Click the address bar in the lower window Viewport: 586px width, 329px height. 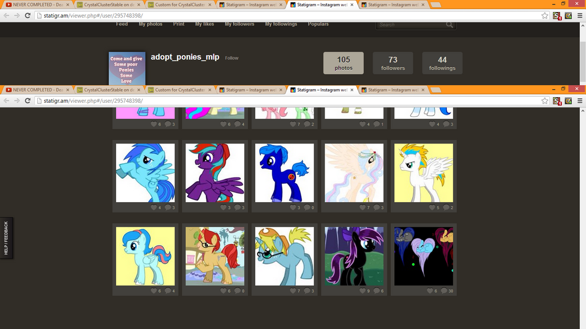288,101
